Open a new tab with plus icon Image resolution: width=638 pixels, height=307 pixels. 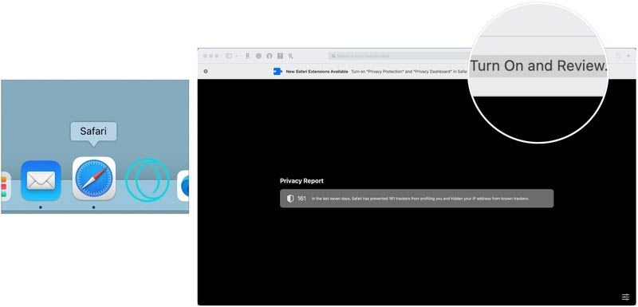pos(628,56)
